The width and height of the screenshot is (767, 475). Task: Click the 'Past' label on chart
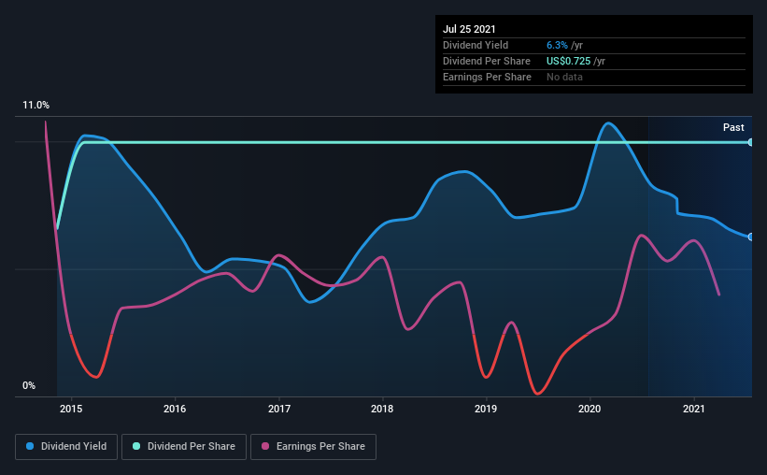click(x=733, y=127)
